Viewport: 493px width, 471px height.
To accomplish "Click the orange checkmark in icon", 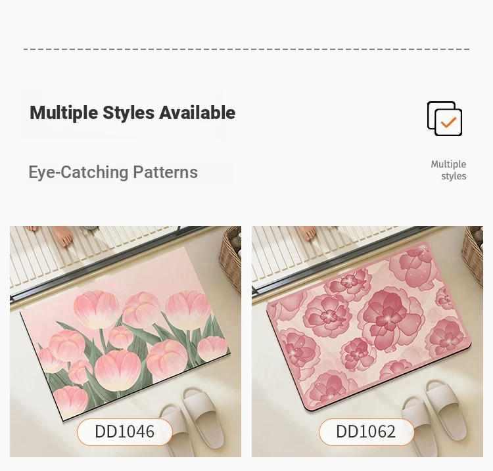I will (x=448, y=122).
